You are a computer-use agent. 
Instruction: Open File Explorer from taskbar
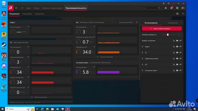(47, 109)
